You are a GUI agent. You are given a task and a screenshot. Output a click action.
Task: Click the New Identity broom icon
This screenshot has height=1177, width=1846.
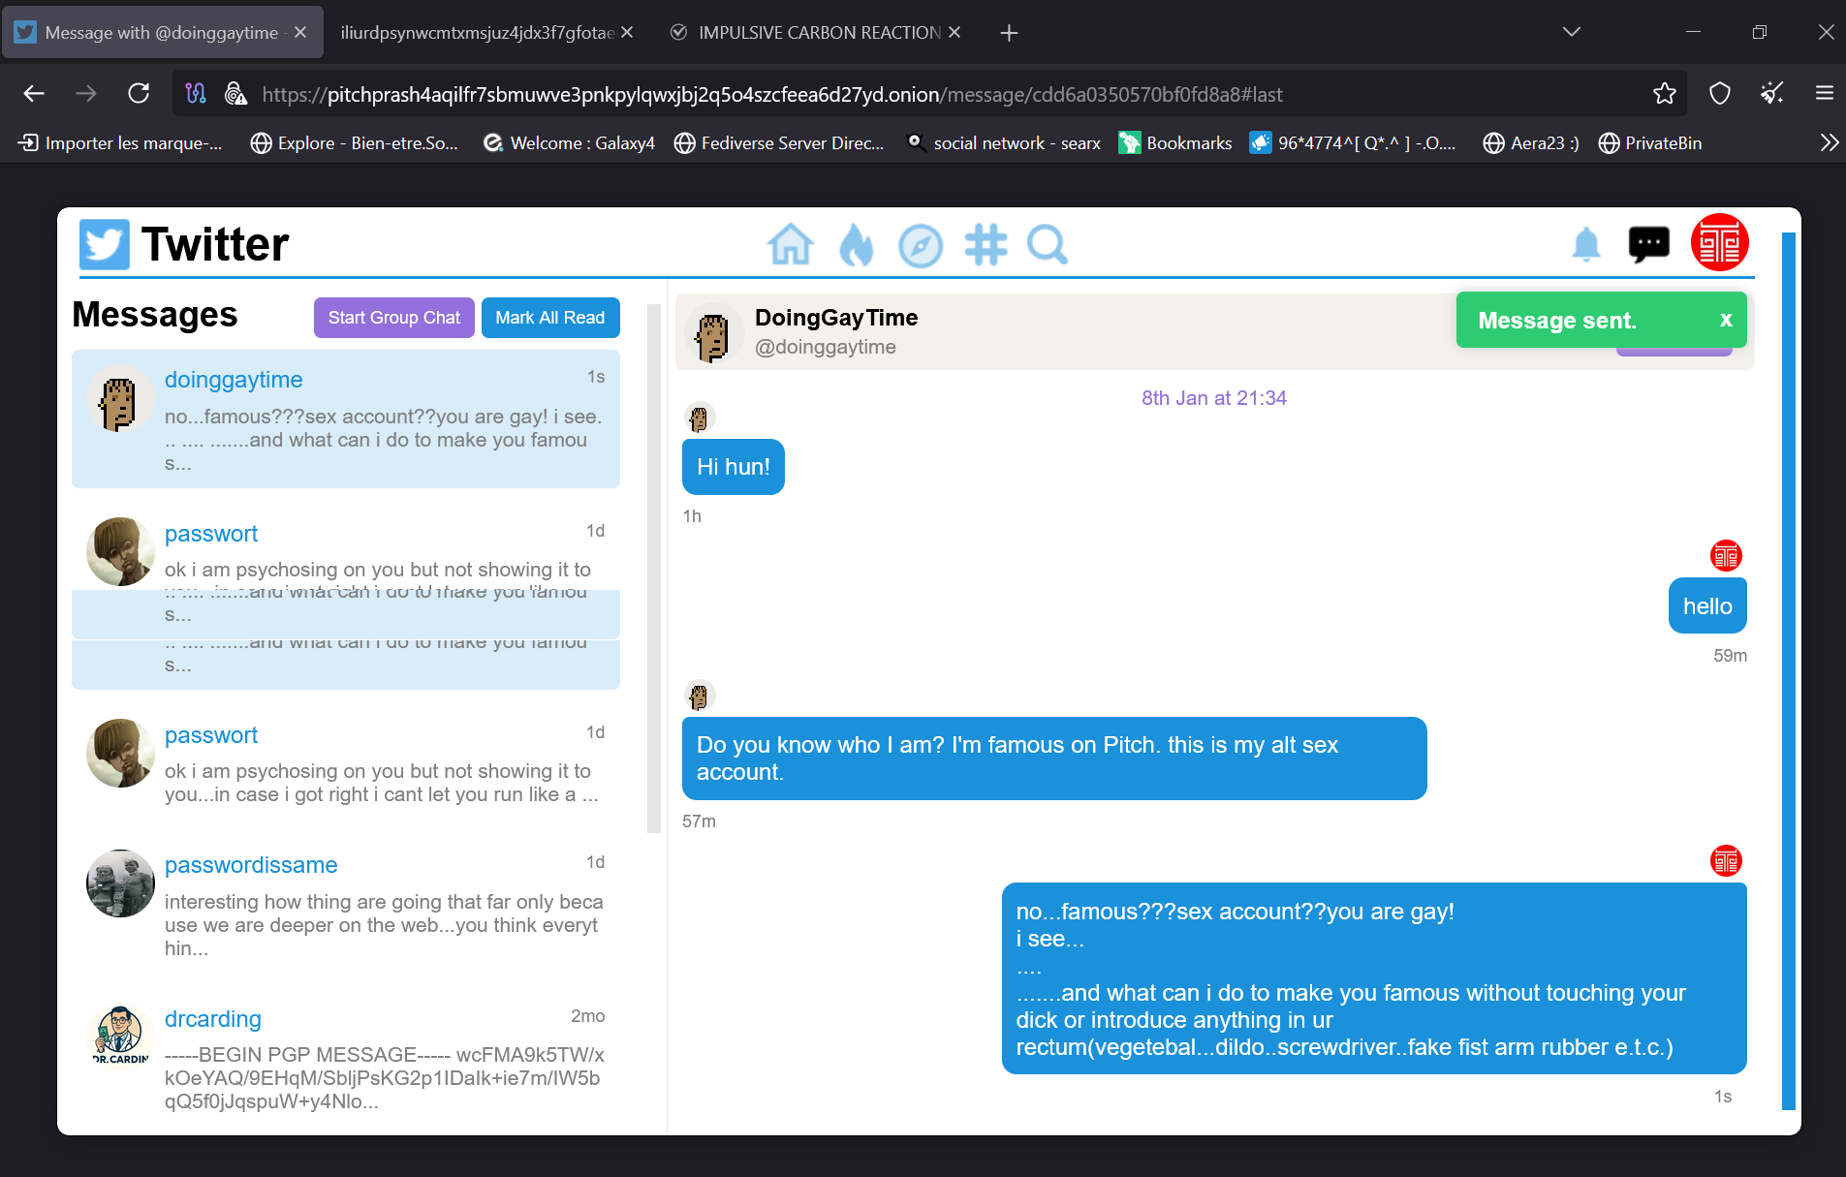1772,93
